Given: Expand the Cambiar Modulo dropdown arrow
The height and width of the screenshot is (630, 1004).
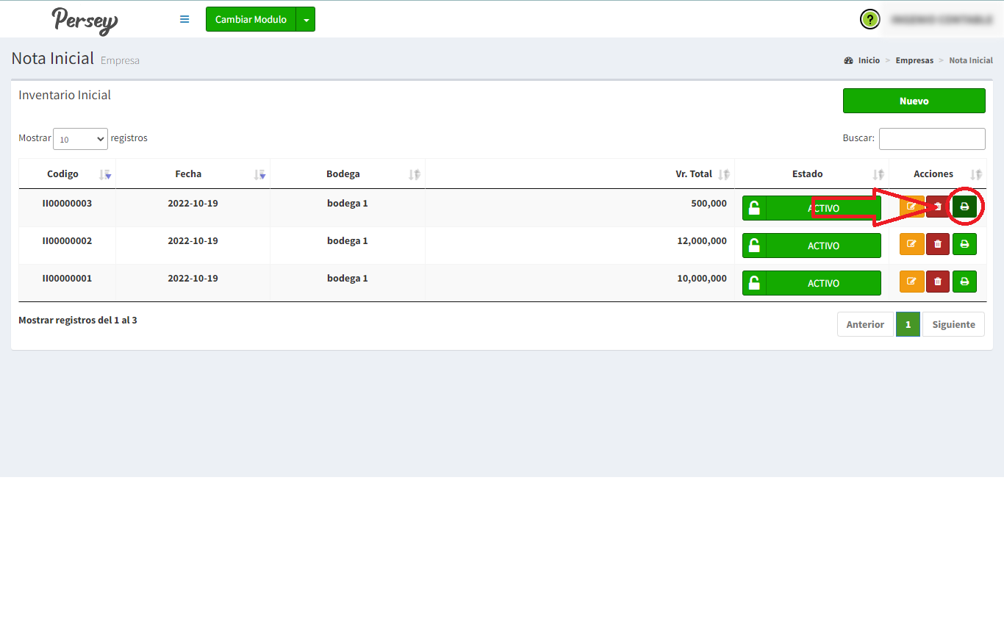Looking at the screenshot, I should coord(306,20).
